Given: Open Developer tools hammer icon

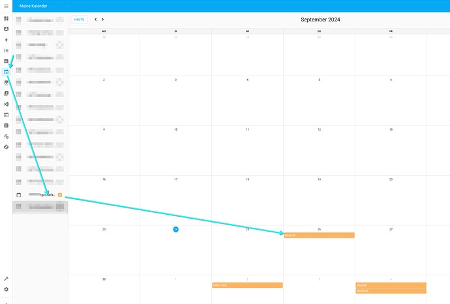Looking at the screenshot, I should click(6, 278).
